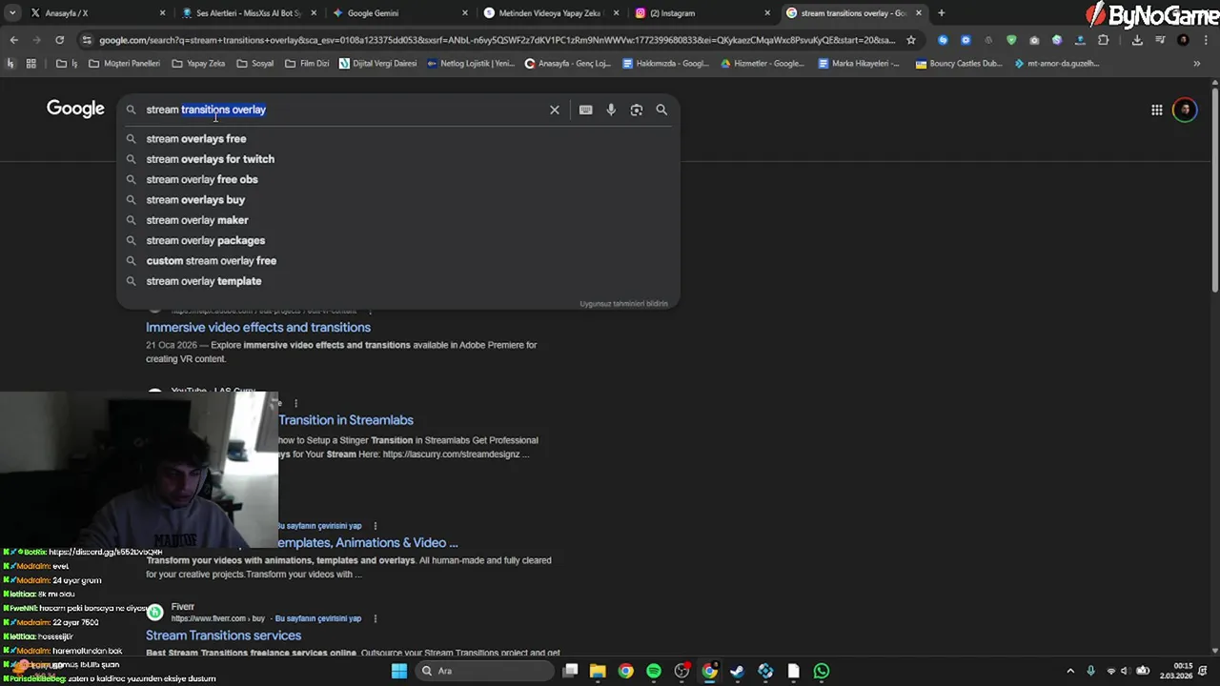This screenshot has height=686, width=1220.
Task: Open the Google account profile avatar
Action: coord(1185,110)
